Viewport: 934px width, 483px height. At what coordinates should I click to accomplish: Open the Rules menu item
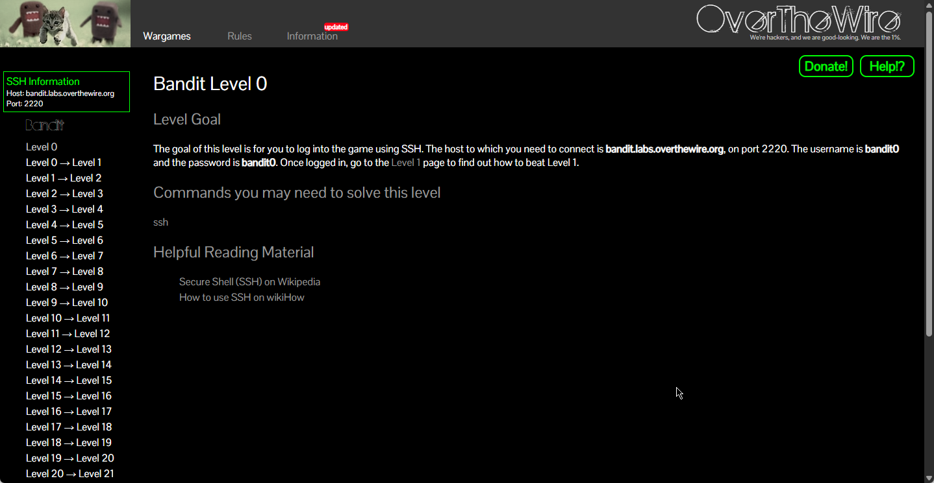(x=240, y=36)
